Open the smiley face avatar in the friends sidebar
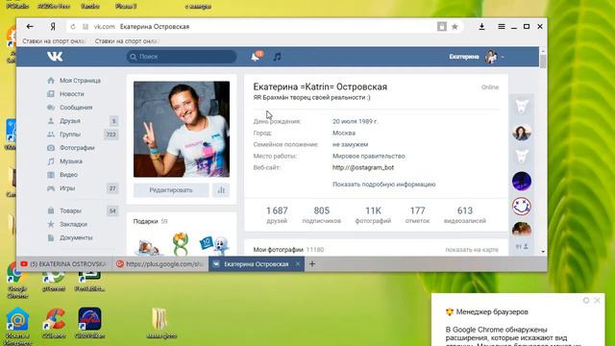 (x=522, y=206)
